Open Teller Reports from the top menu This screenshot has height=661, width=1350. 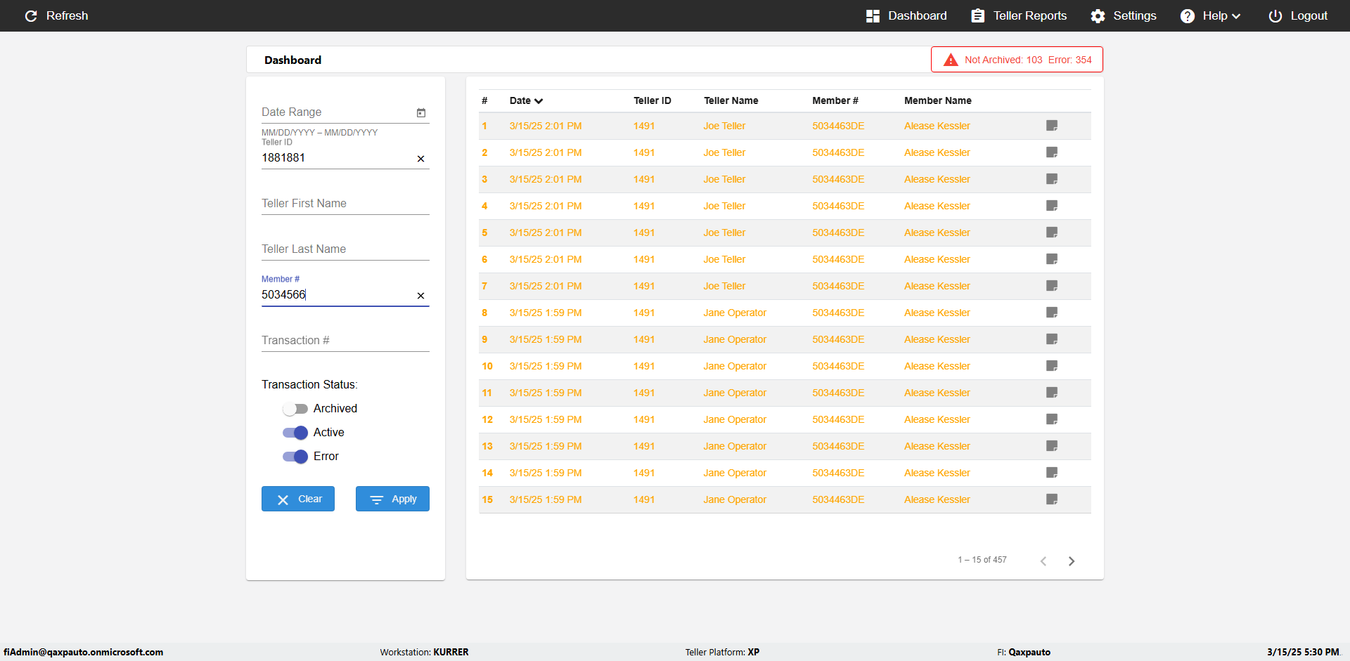pos(1019,16)
